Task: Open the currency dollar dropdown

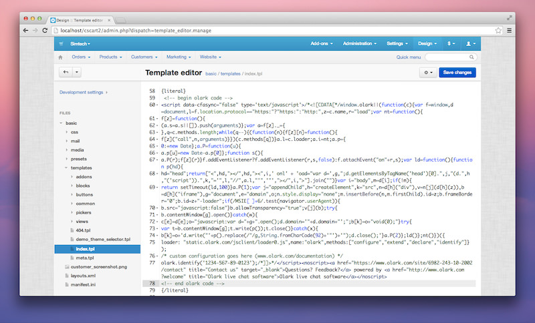Action: (452, 43)
